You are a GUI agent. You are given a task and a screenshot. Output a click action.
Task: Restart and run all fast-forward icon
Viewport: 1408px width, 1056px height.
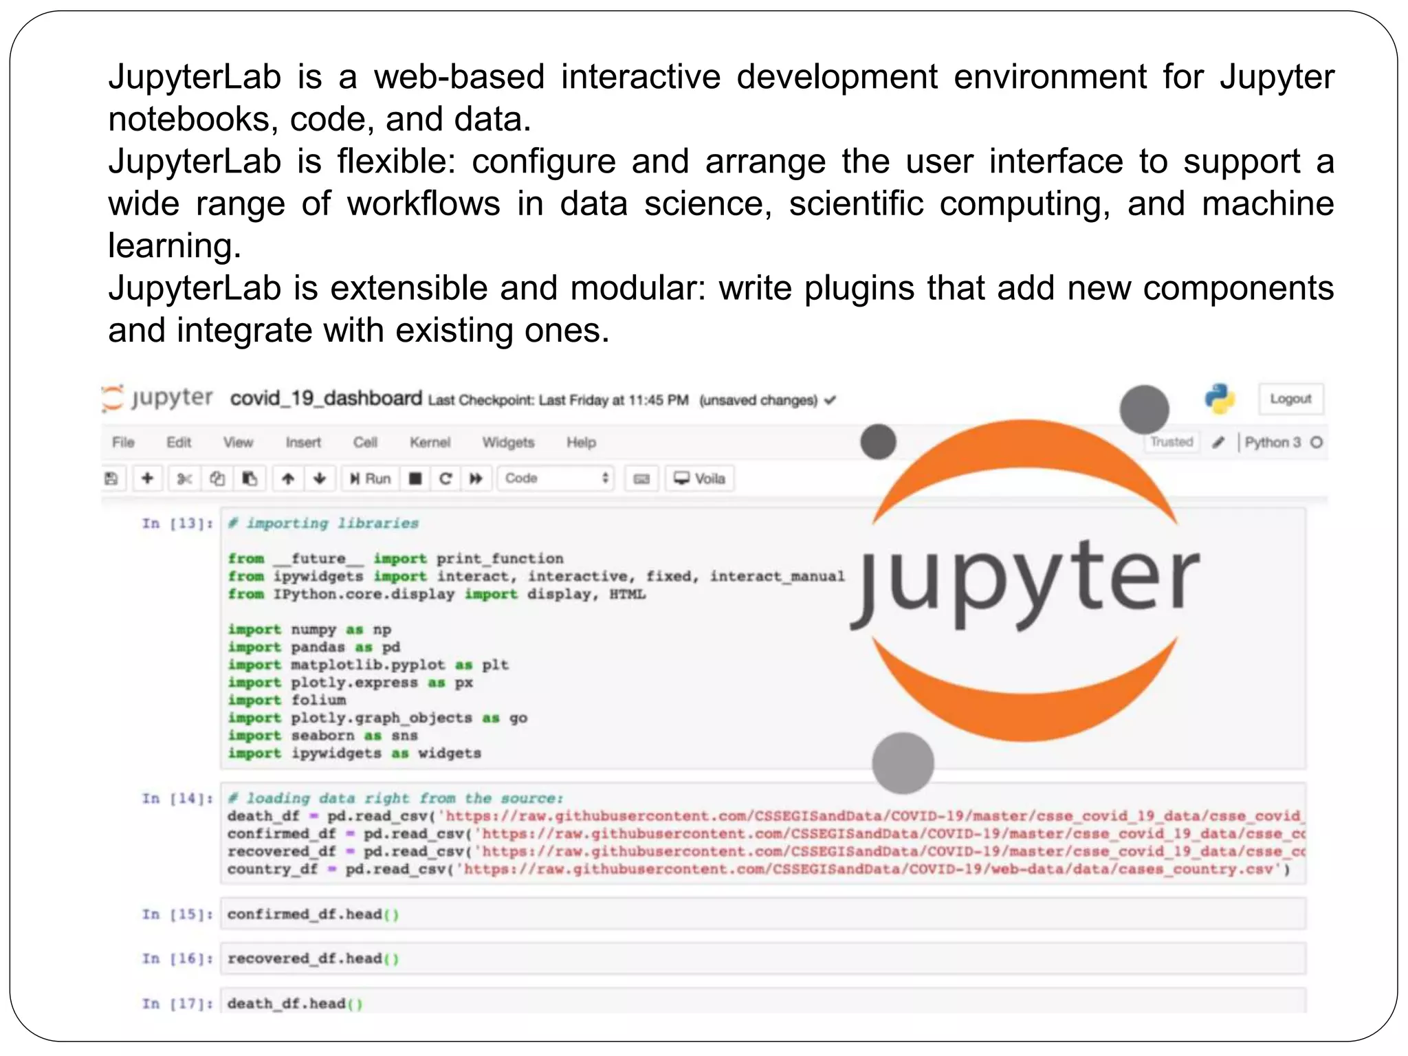476,478
